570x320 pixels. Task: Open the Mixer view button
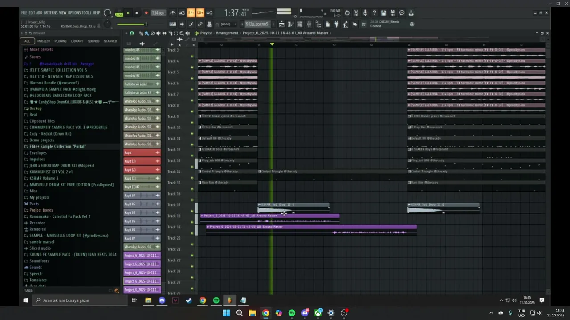point(309,24)
